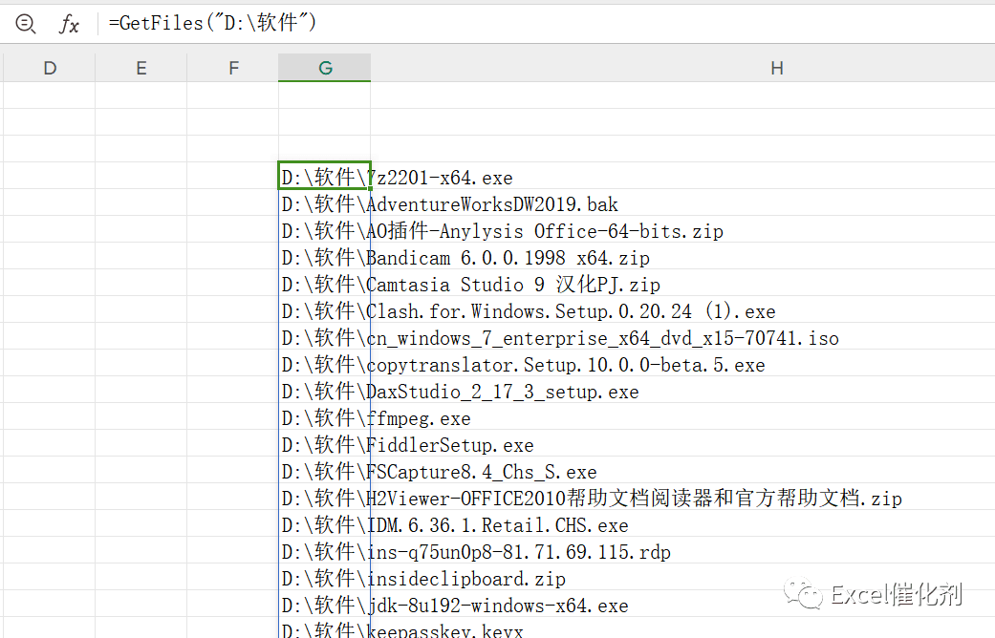Select column F header
995x638 pixels.
(x=233, y=68)
